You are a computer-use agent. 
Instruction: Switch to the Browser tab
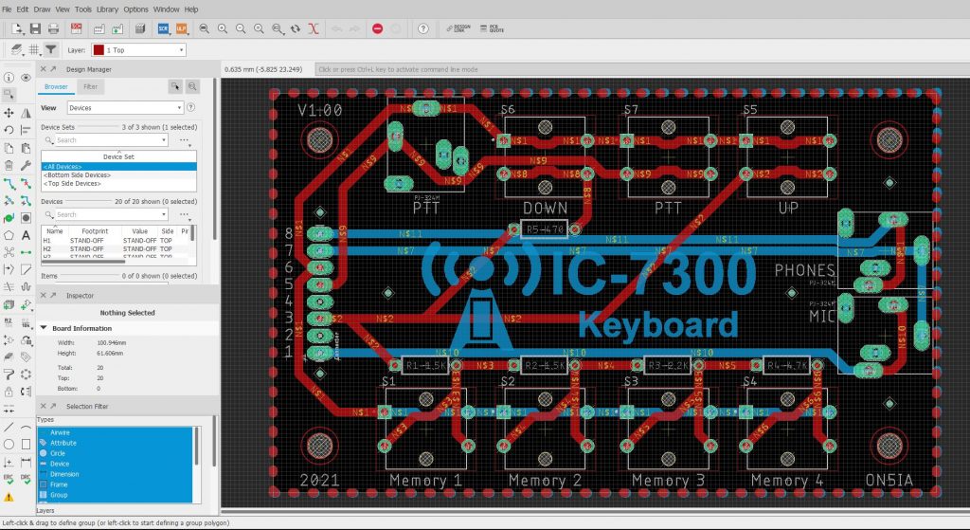point(56,86)
